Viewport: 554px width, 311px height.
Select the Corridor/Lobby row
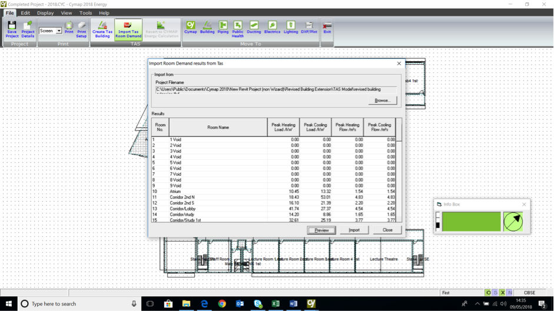273,209
